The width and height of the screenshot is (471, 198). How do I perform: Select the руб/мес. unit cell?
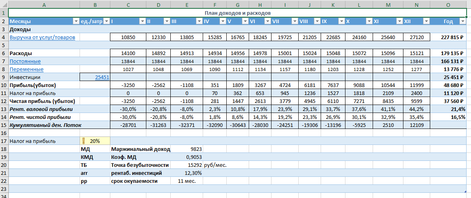pyautogui.click(x=214, y=165)
